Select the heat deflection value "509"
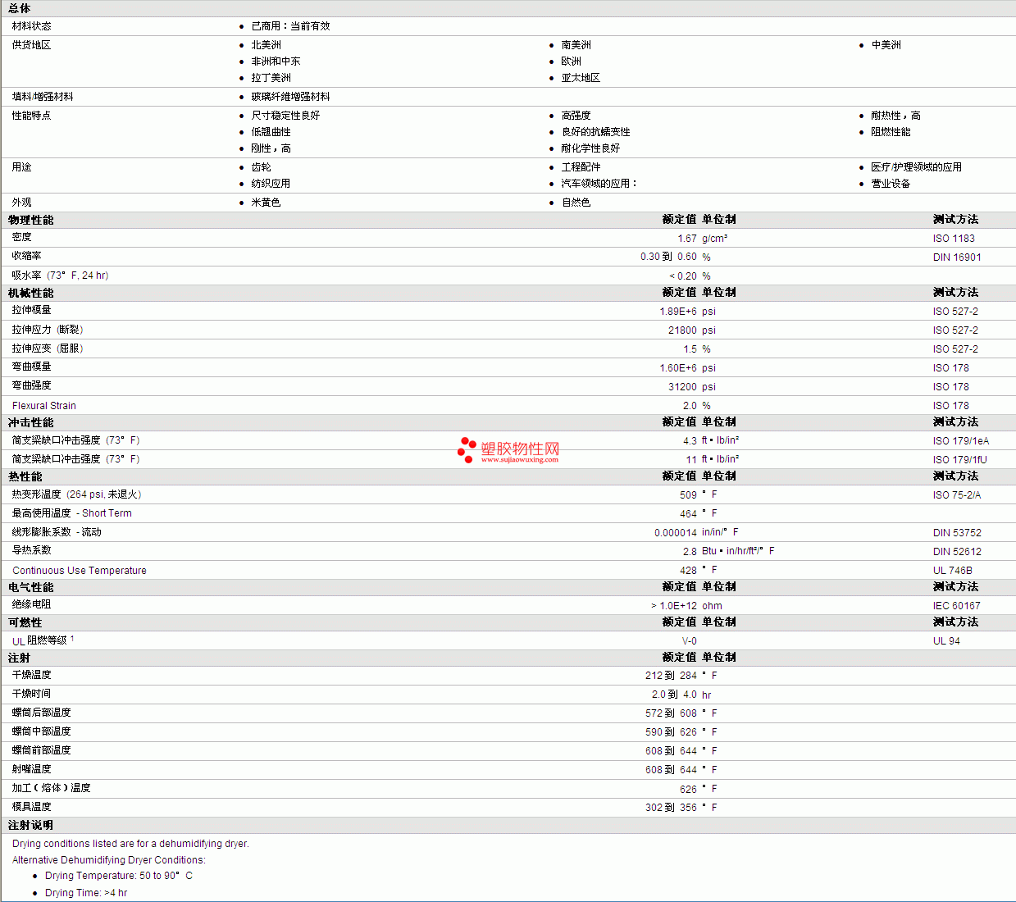Screen dimensions: 1016x902 pyautogui.click(x=688, y=495)
